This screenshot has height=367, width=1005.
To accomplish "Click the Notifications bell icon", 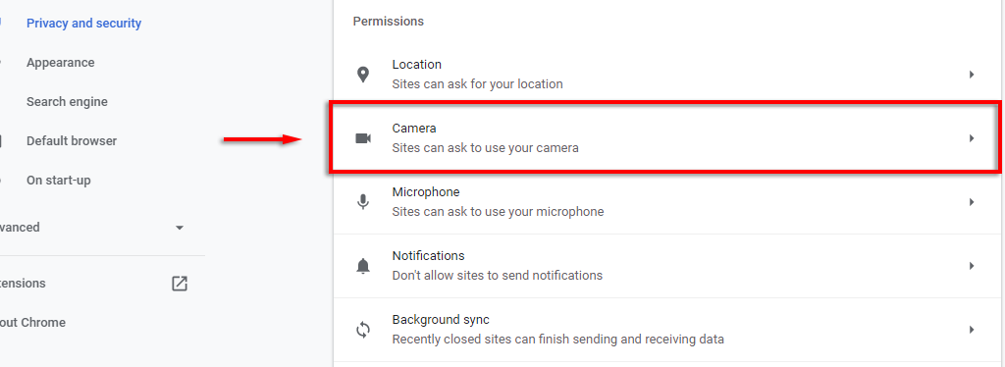I will coord(363,265).
